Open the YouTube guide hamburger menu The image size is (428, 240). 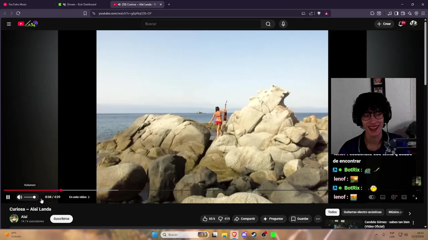pos(9,24)
